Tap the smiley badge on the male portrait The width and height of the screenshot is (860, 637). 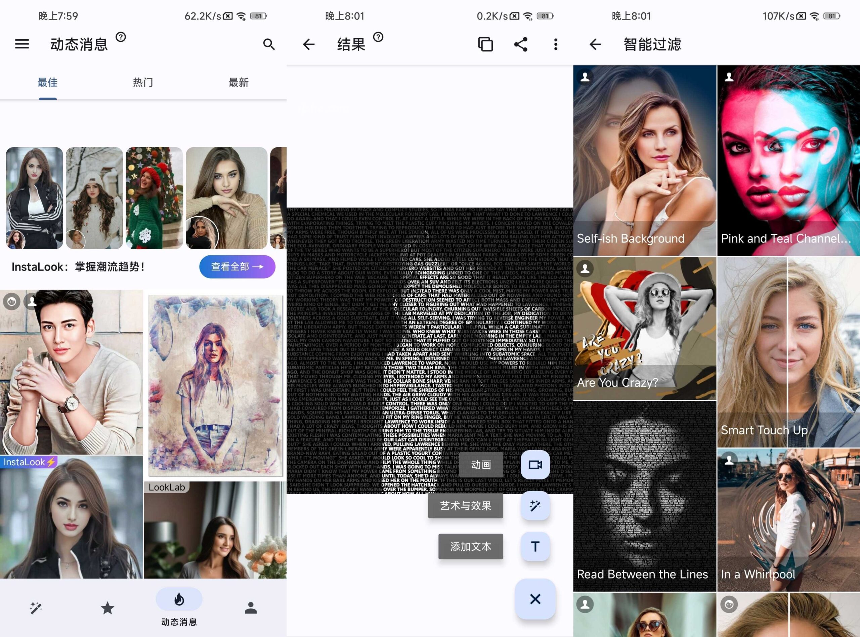(11, 302)
